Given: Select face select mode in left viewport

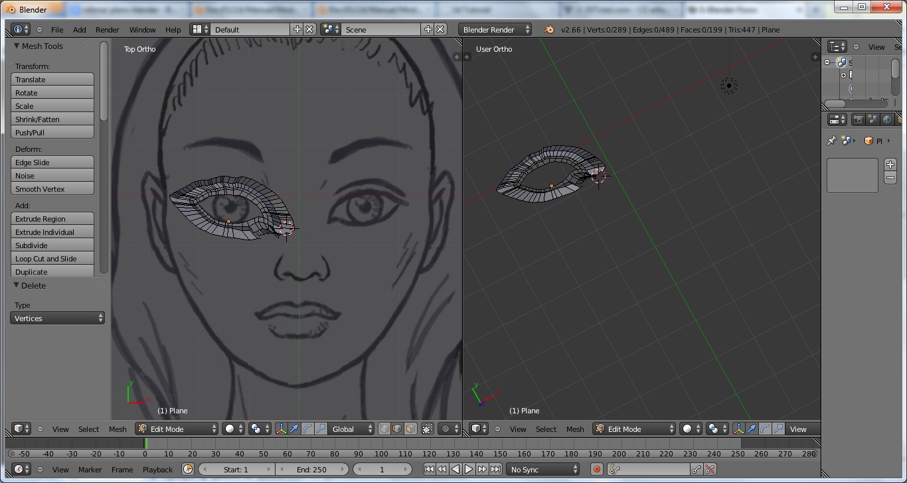Looking at the screenshot, I should tap(410, 429).
